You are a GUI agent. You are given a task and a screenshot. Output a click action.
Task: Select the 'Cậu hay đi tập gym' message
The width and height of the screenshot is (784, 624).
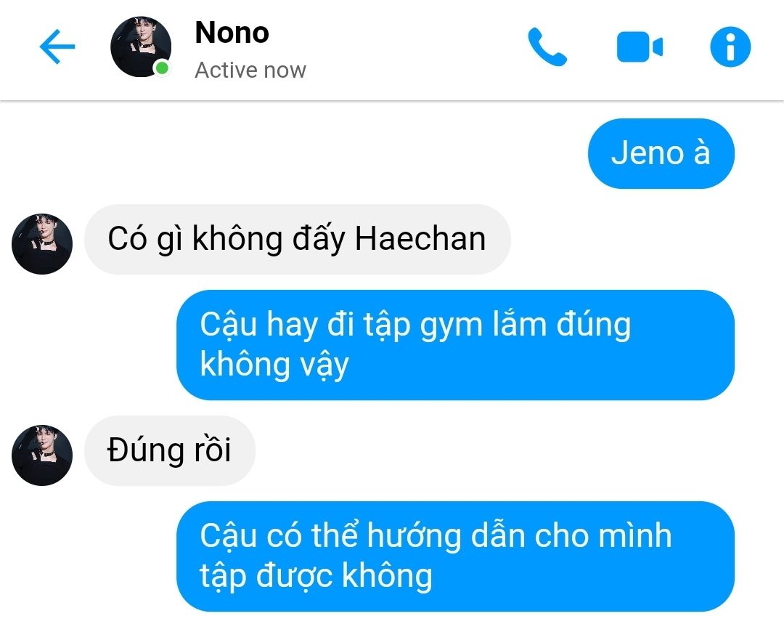455,345
